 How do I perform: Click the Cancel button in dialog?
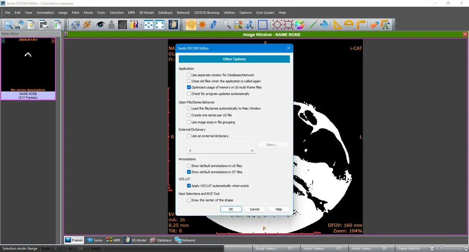tap(255, 209)
